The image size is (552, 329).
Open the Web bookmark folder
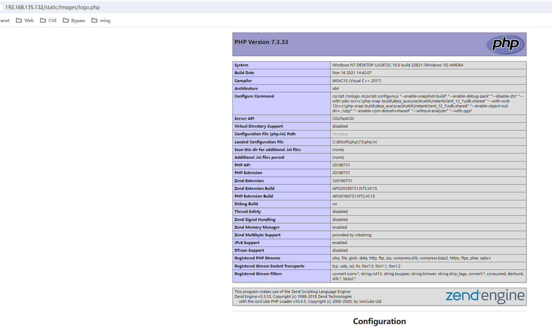point(25,21)
